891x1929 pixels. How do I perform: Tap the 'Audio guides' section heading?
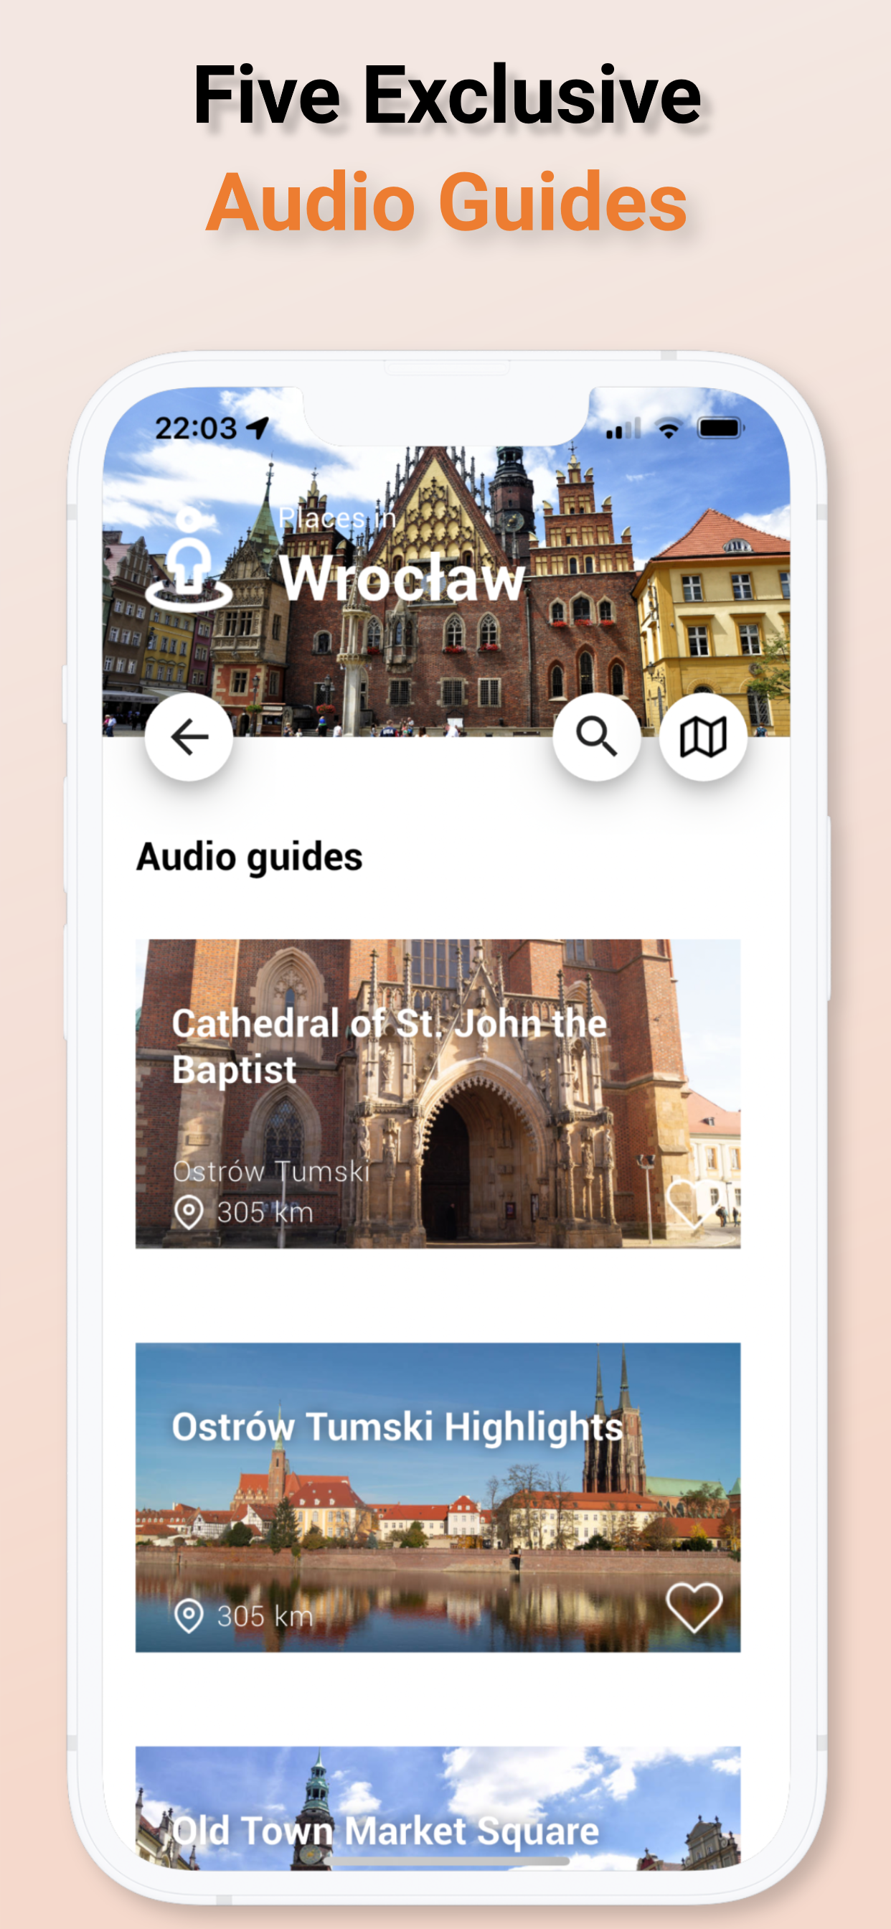pos(250,857)
